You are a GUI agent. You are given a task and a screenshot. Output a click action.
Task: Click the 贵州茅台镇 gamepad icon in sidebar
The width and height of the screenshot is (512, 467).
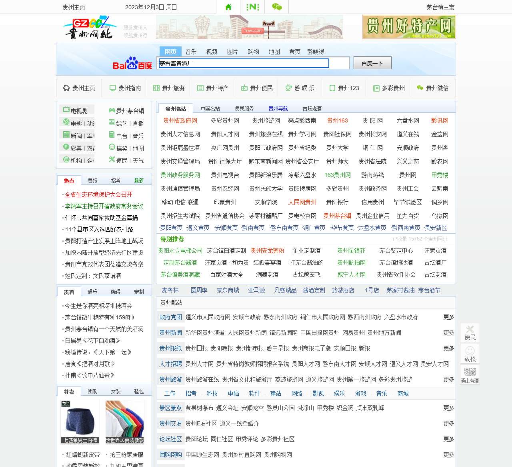tap(112, 110)
